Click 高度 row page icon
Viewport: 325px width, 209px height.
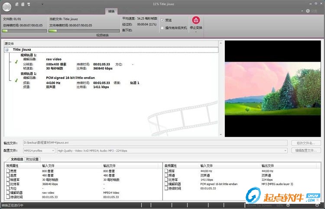8,176
